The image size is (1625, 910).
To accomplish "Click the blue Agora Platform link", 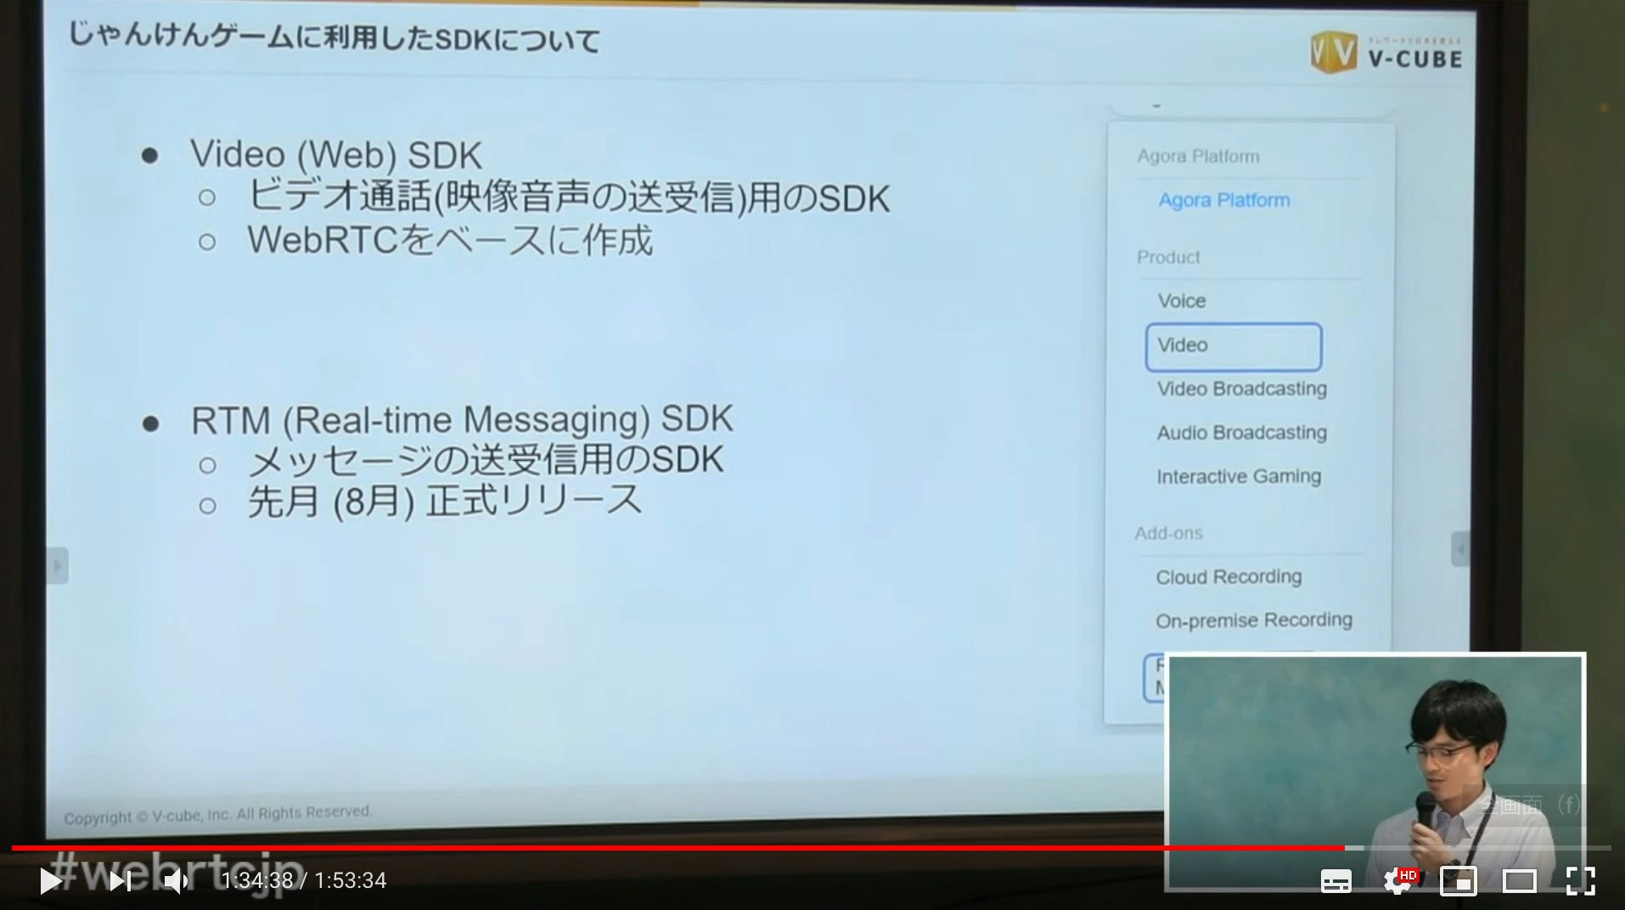I will pos(1223,200).
